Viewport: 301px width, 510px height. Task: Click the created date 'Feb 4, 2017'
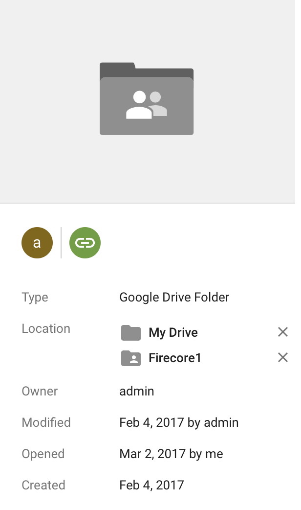click(x=151, y=485)
